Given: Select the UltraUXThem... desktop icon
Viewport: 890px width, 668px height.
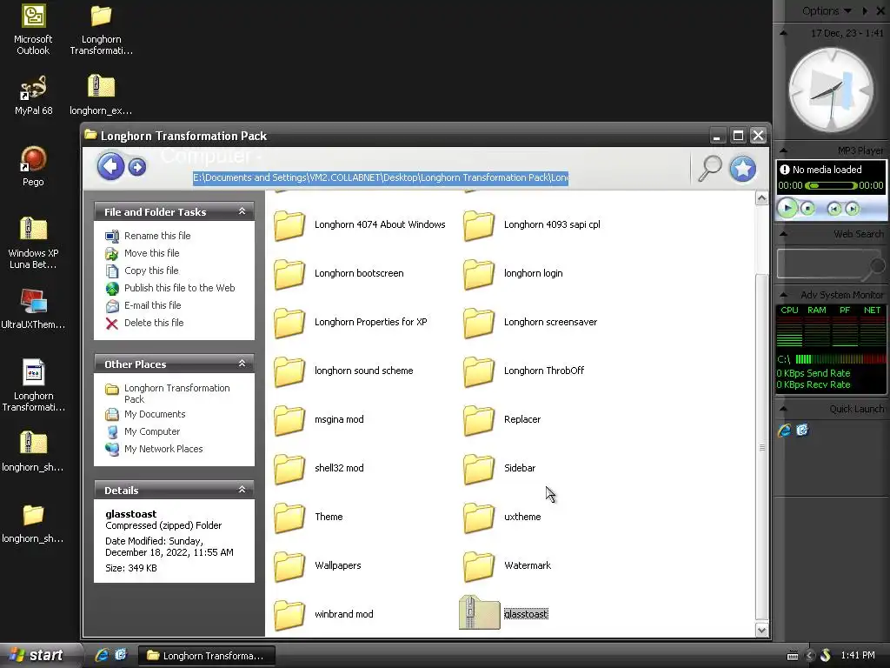Looking at the screenshot, I should tap(33, 309).
